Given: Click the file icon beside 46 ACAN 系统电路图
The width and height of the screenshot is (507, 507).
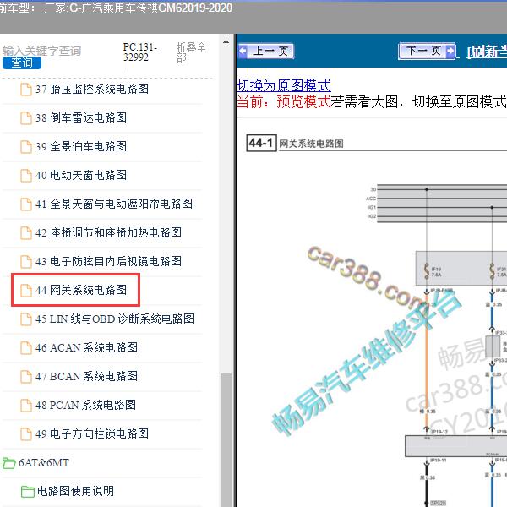Looking at the screenshot, I should point(26,348).
